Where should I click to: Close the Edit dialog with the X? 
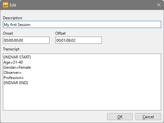pyautogui.click(x=159, y=5)
